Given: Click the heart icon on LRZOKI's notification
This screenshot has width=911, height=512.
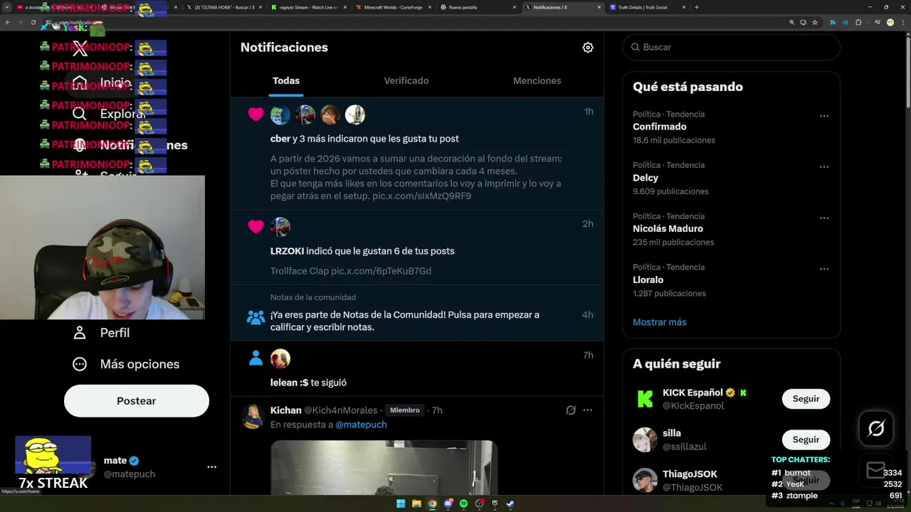Looking at the screenshot, I should point(256,227).
